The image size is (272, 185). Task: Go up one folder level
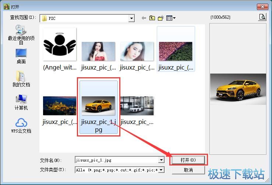[152, 18]
